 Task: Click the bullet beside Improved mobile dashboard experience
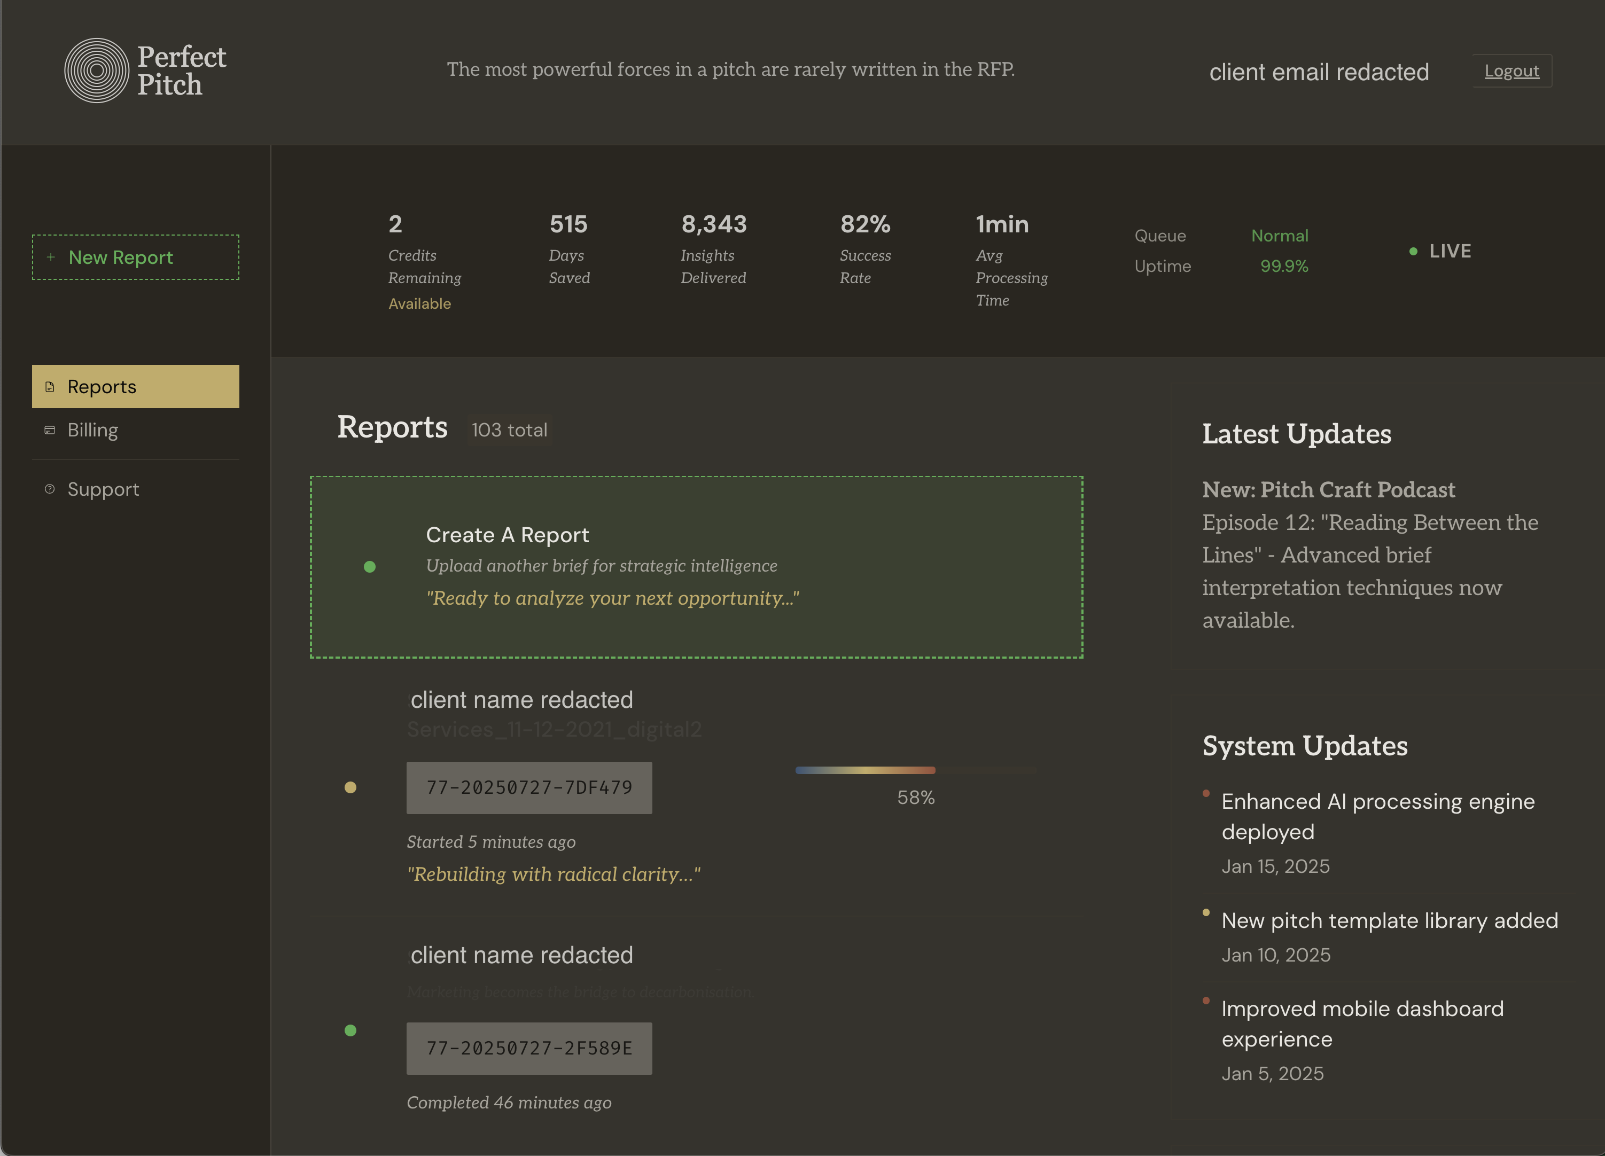[x=1206, y=1001]
